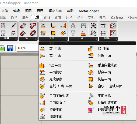The image size is (137, 124).
Task: Select the 构造平面 component
Action: pyautogui.click(x=104, y=79)
